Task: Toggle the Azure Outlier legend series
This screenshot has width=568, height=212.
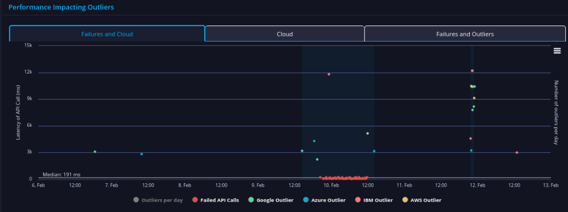Action: coord(324,200)
